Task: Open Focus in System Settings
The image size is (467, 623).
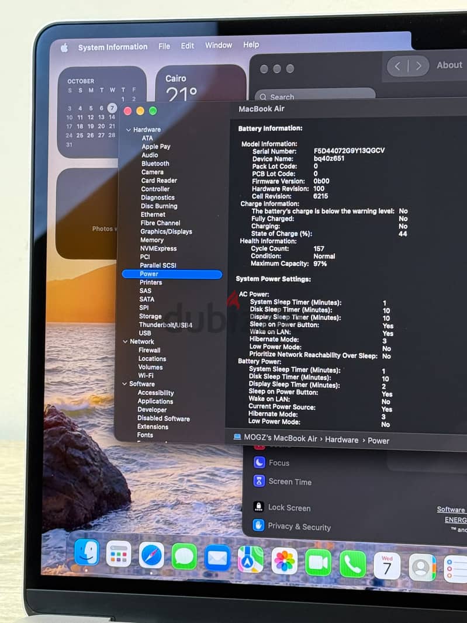Action: [x=279, y=463]
